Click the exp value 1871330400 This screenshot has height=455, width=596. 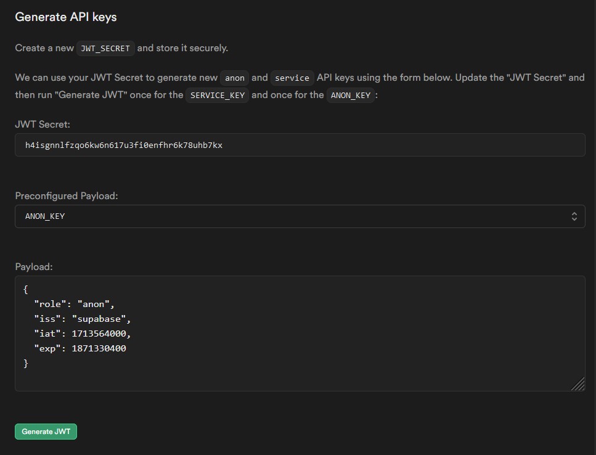tap(99, 348)
